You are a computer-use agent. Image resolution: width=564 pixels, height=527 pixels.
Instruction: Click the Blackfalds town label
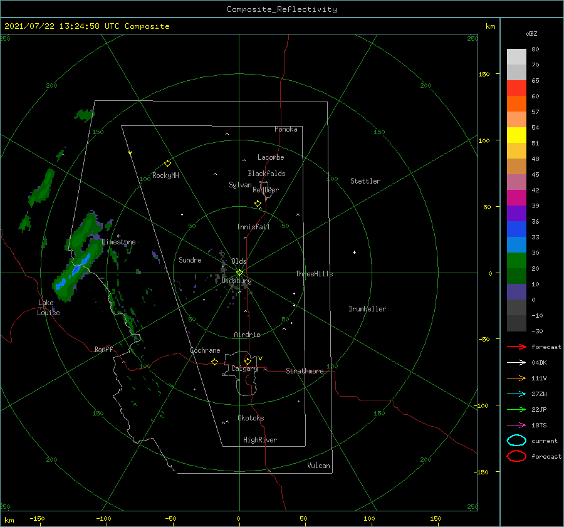tap(266, 174)
